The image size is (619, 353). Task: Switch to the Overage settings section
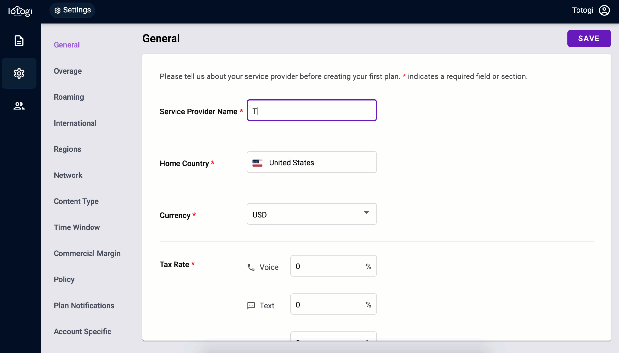[x=68, y=71]
